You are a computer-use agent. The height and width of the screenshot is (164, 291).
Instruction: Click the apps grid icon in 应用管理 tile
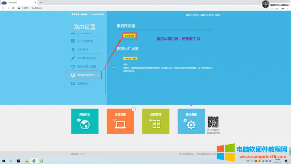click(x=156, y=124)
